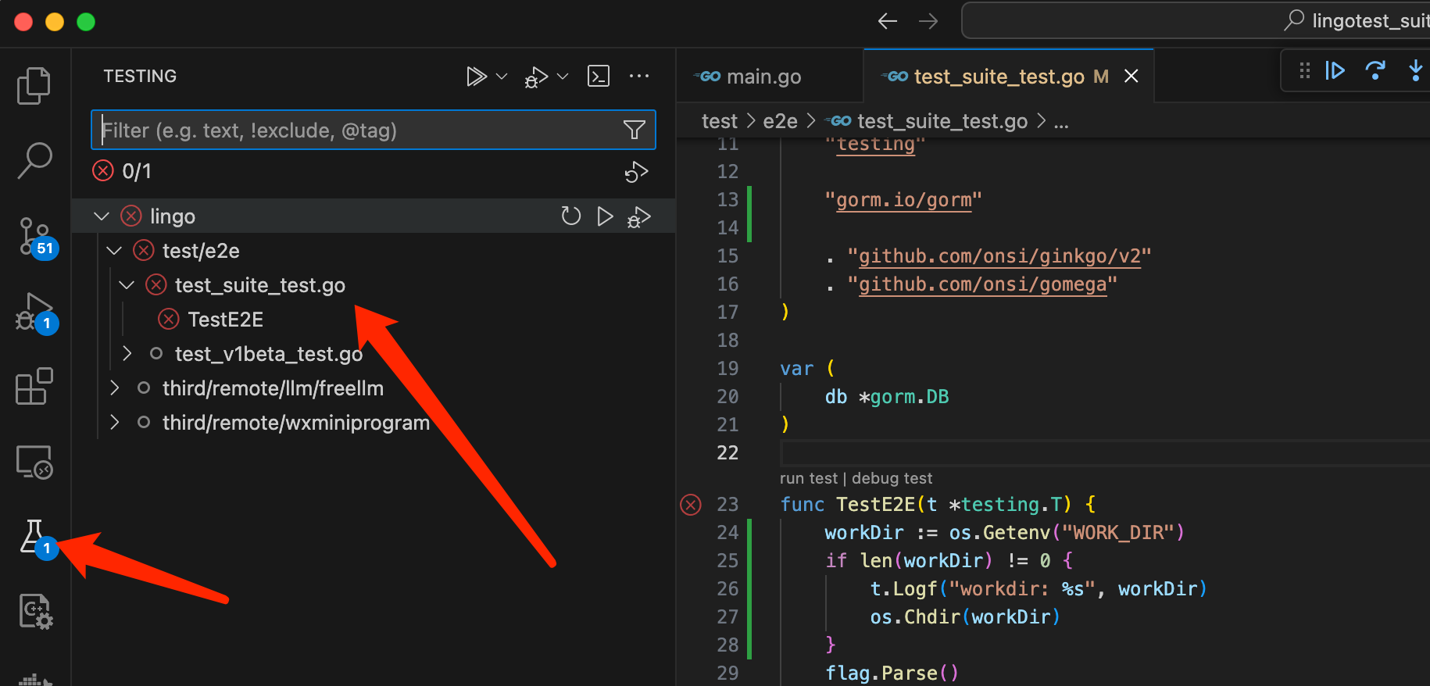Open the Testing flask icon view
The image size is (1430, 686).
pyautogui.click(x=36, y=538)
